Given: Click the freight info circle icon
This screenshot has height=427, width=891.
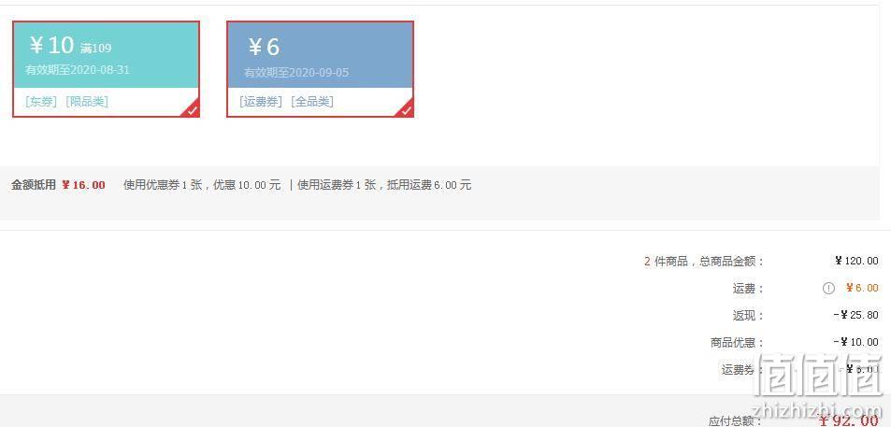Looking at the screenshot, I should coord(828,289).
